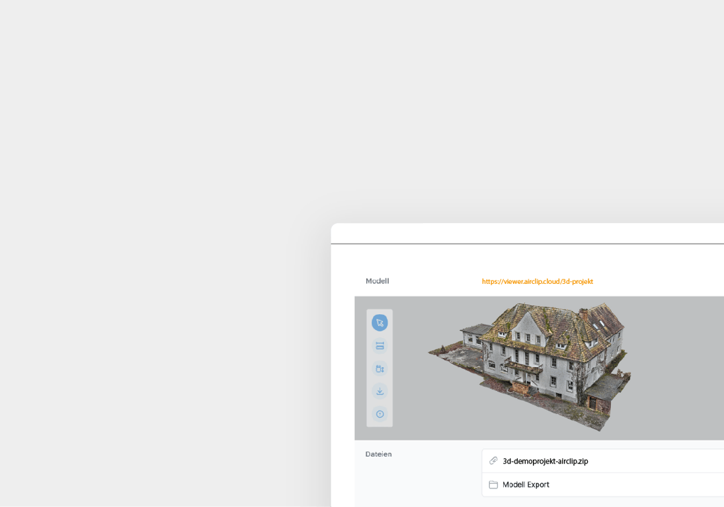Open the info icon in viewer toolbar
The height and width of the screenshot is (507, 724).
coord(380,414)
